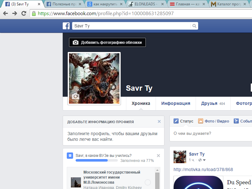The width and height of the screenshot is (252, 189).
Task: Click the search magnifier icon
Action: pyautogui.click(x=194, y=26)
